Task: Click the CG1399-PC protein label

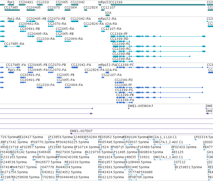Action: (x=125, y=65)
